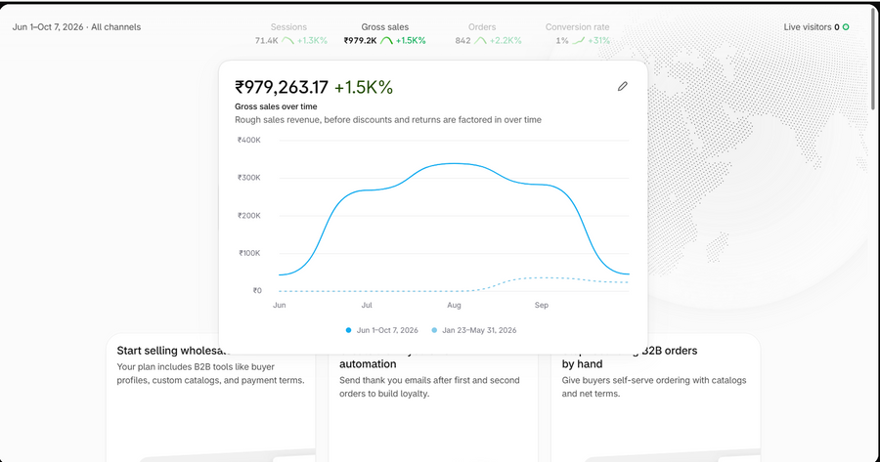Click the Start selling wholesale card
The image size is (880, 462).
click(x=210, y=399)
